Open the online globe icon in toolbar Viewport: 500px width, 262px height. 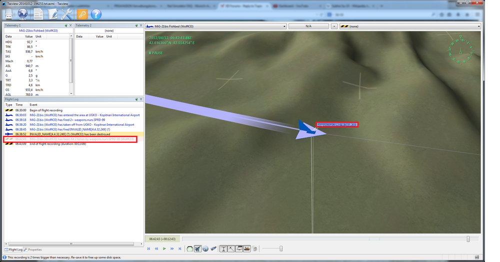pos(22,14)
